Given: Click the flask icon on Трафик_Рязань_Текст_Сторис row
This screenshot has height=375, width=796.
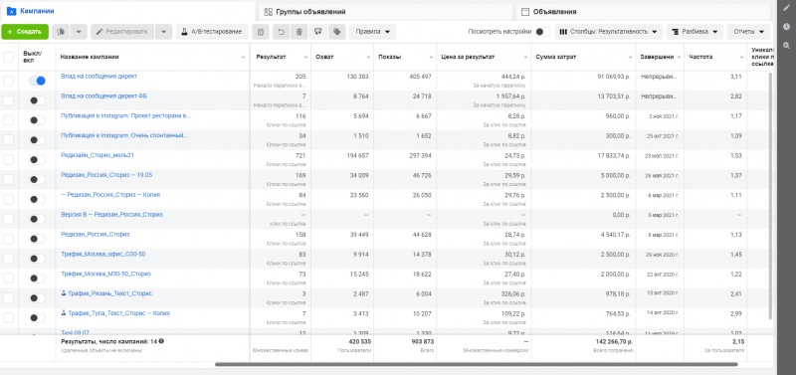Looking at the screenshot, I should pos(64,293).
